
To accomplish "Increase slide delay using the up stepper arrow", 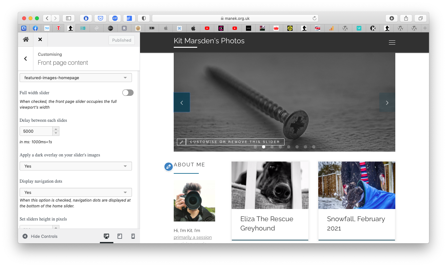I will click(x=56, y=129).
